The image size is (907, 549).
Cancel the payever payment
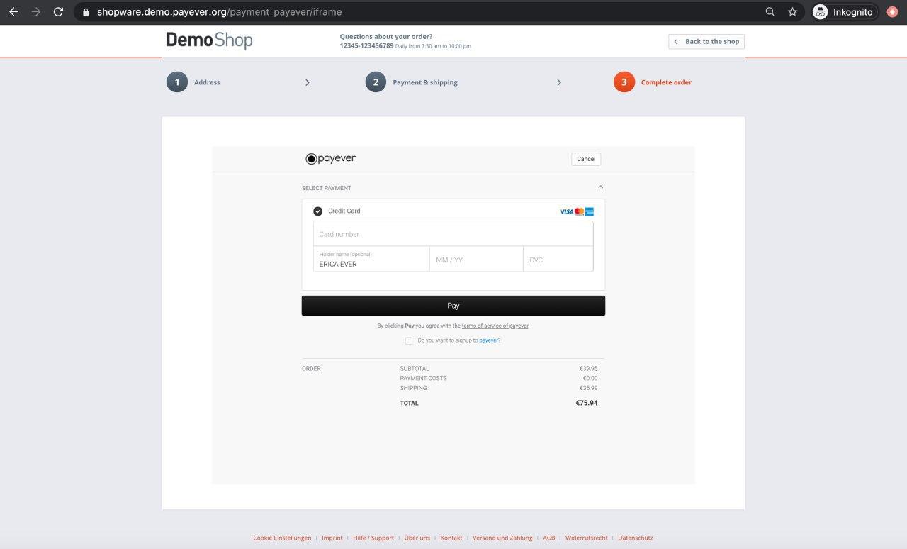tap(586, 159)
